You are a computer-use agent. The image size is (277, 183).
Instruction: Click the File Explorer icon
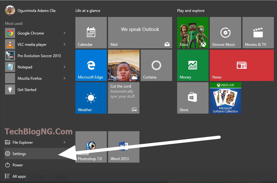[x=8, y=142]
